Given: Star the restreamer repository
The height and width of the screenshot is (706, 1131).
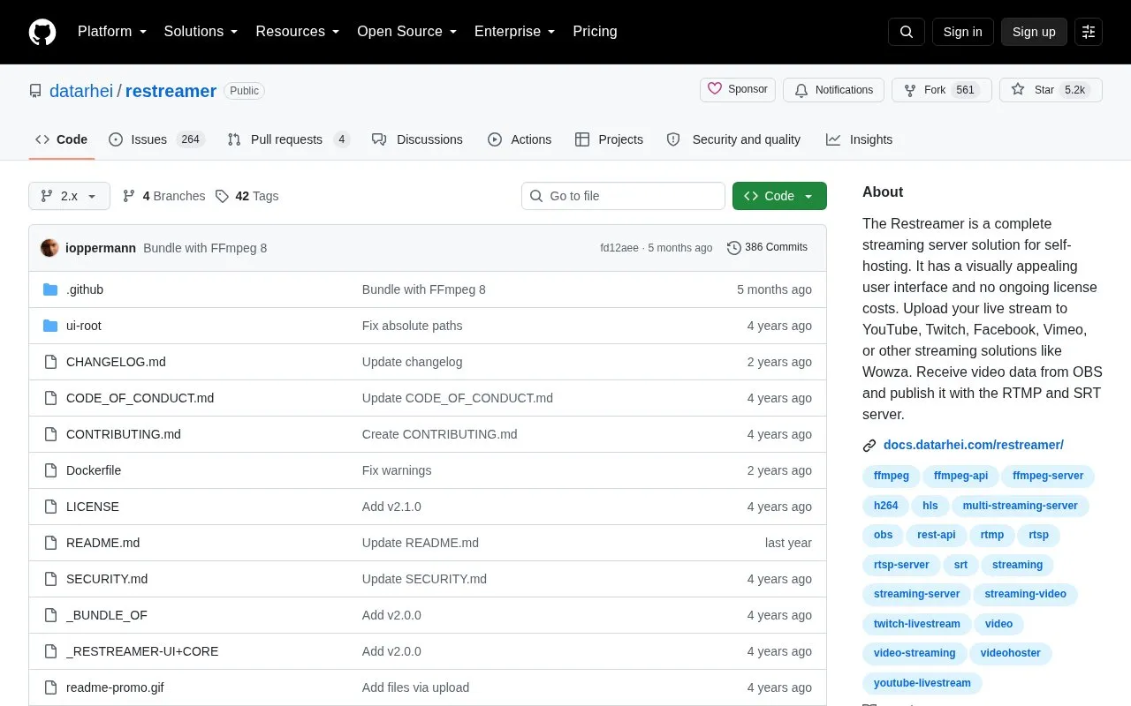Looking at the screenshot, I should click(1051, 90).
